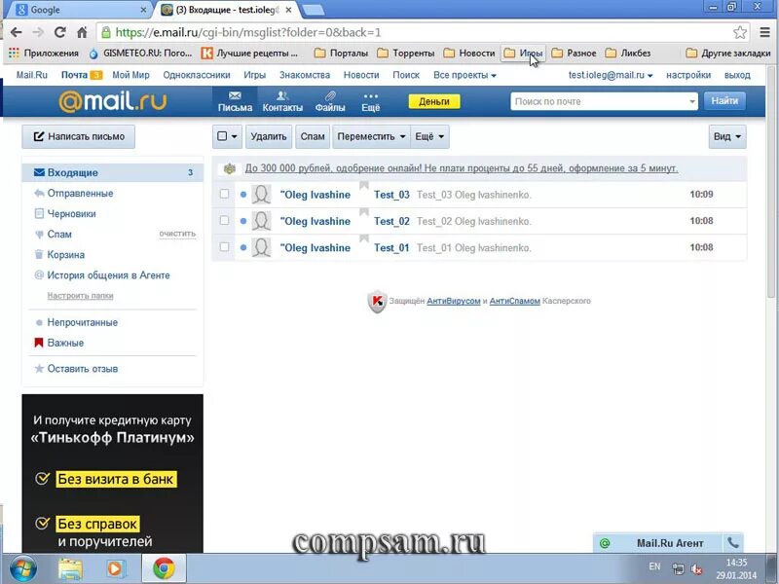Open the Приложения apps shortcut
Image resolution: width=779 pixels, height=584 pixels.
pos(44,54)
